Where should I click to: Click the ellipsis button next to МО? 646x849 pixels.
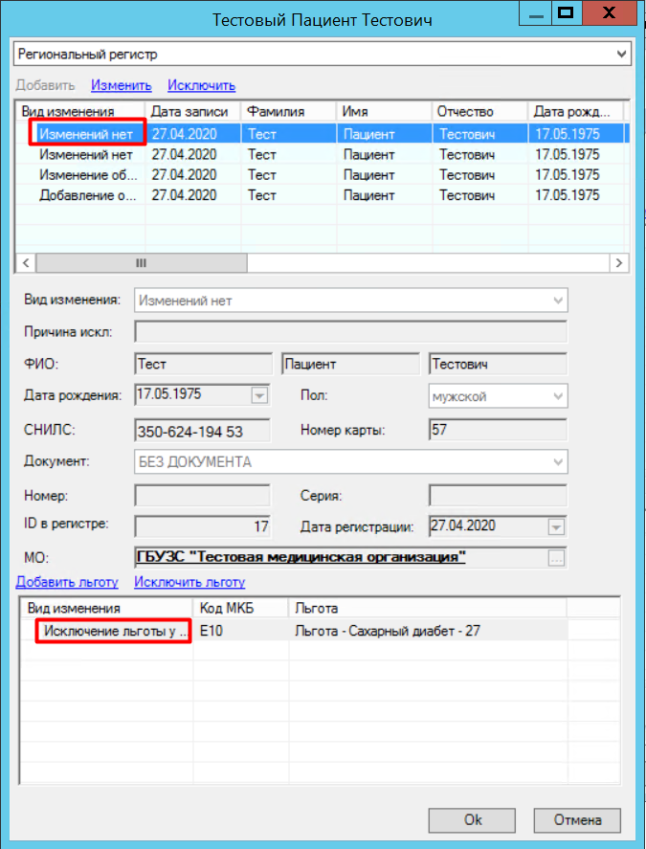(557, 558)
